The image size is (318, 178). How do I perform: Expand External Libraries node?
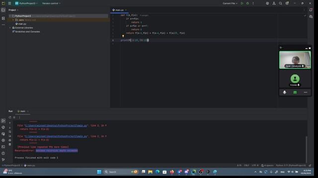click(x=10, y=28)
